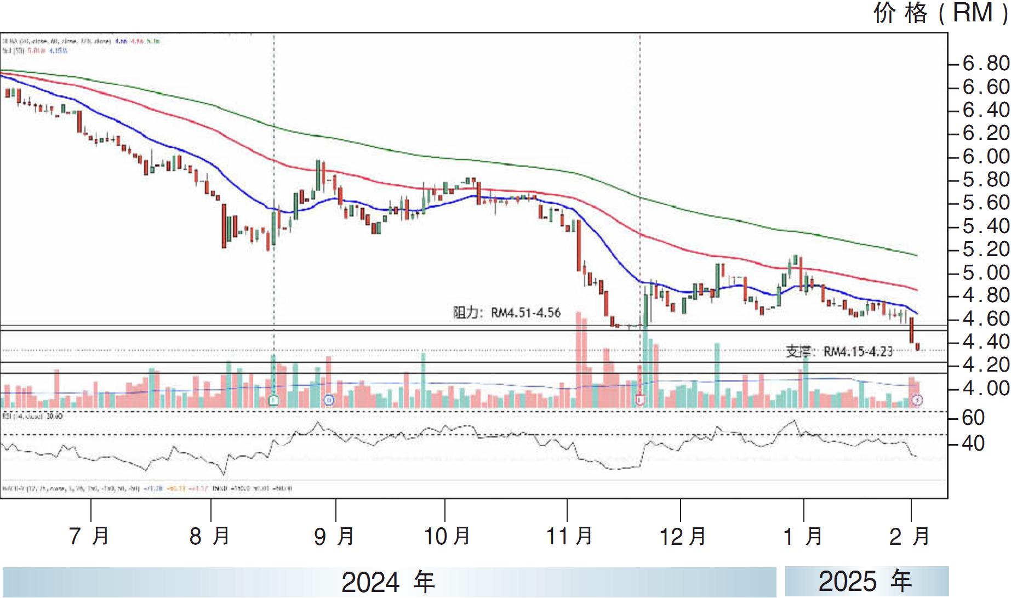
Task: Click the 支撑: RM4.15-4.23 support annotation
Action: [839, 351]
